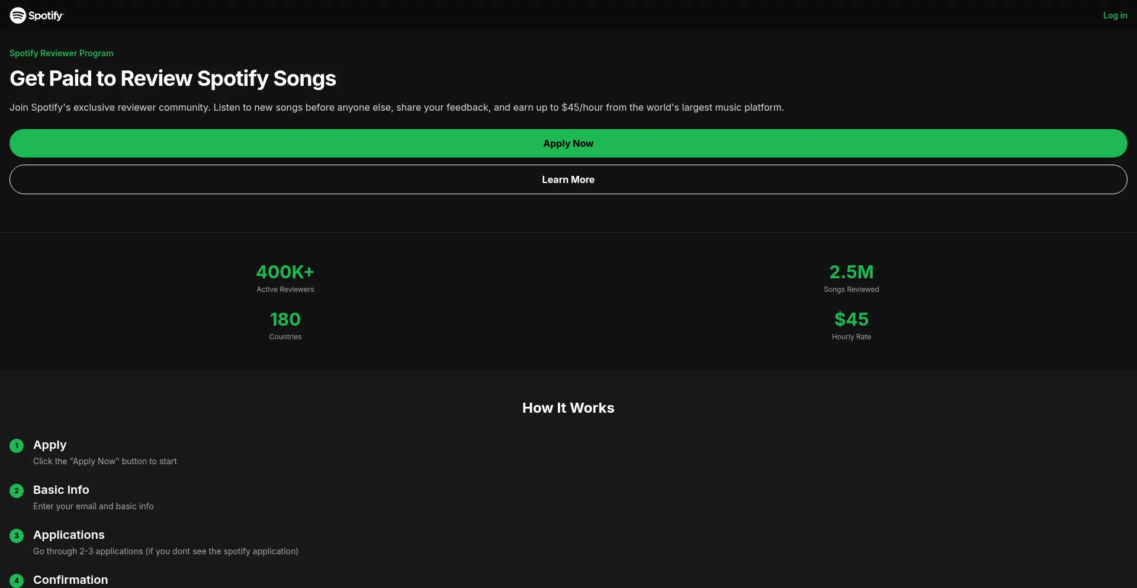
Task: Click the How It Works heading
Action: [x=568, y=408]
